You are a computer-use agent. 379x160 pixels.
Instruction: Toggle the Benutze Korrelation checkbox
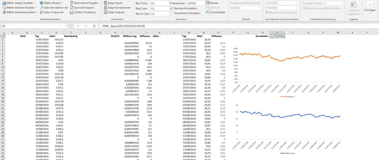(x=172, y=8)
